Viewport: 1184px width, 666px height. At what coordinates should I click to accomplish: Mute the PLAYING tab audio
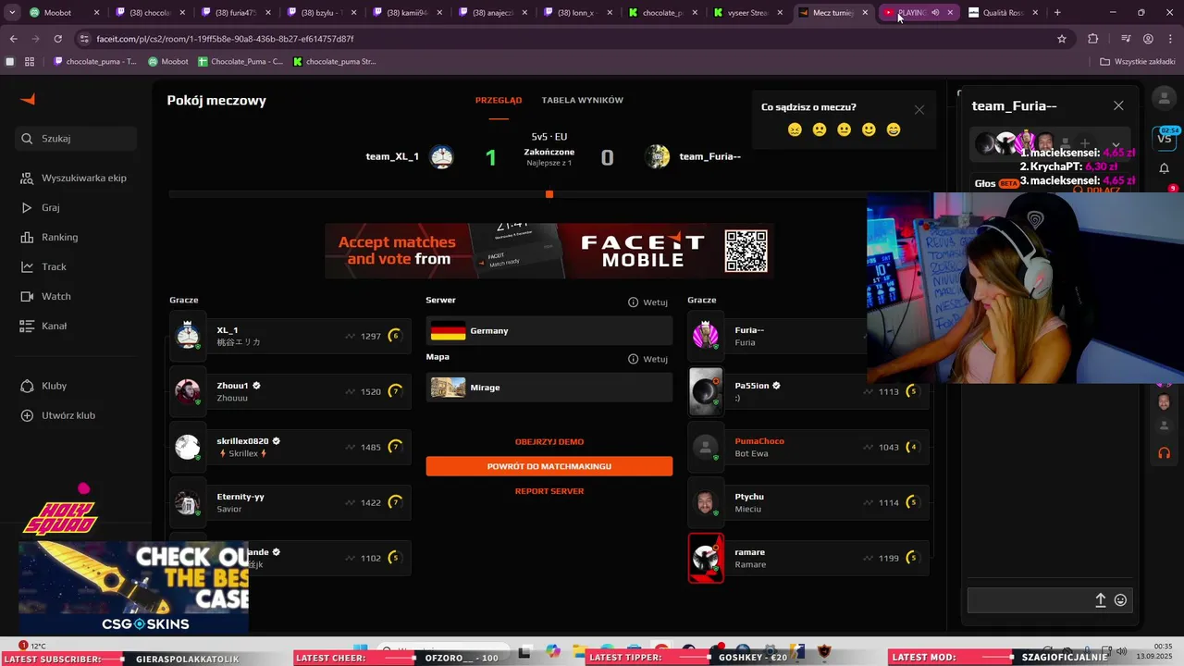pyautogui.click(x=935, y=13)
